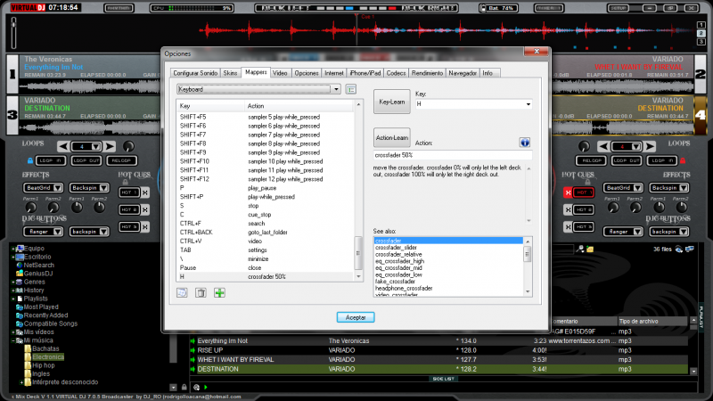Click the NetSearch globe icon
This screenshot has width=713, height=401.
[x=19, y=265]
